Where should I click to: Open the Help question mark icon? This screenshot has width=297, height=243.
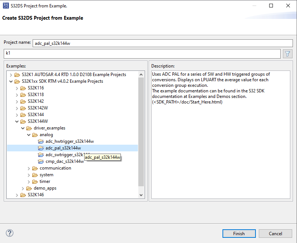[x=10, y=233]
